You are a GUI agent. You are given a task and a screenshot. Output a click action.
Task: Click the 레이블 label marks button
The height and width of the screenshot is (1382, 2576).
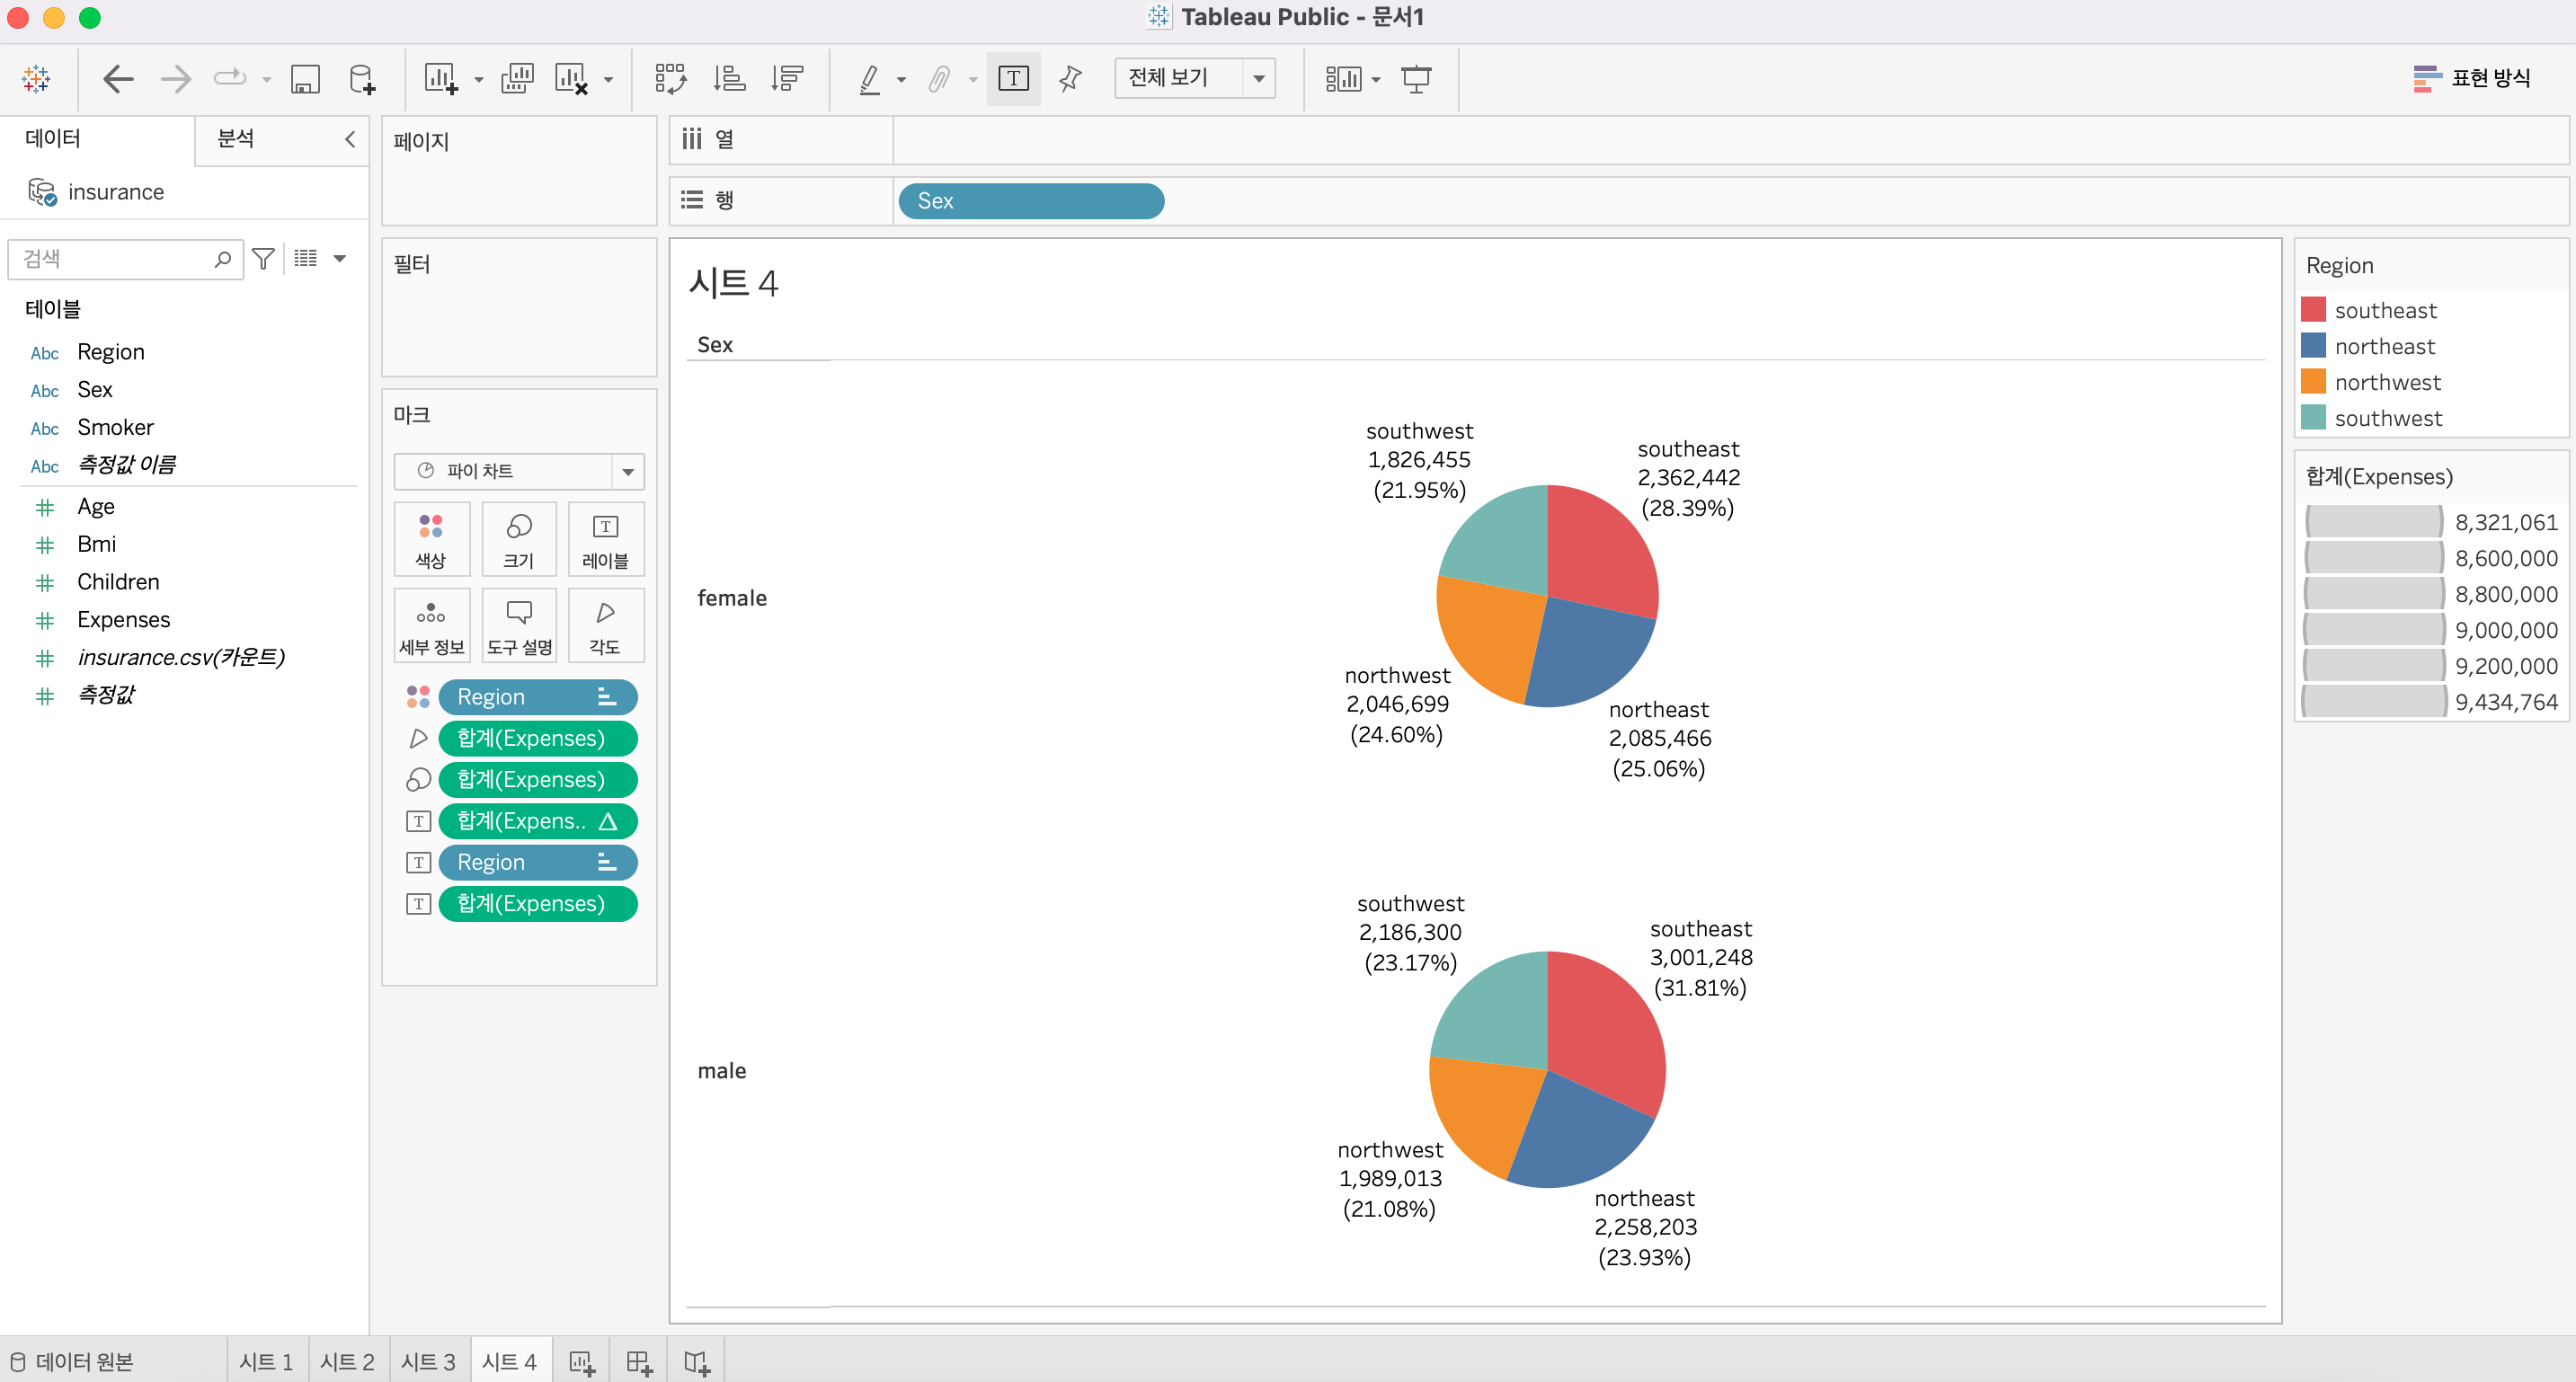[605, 540]
